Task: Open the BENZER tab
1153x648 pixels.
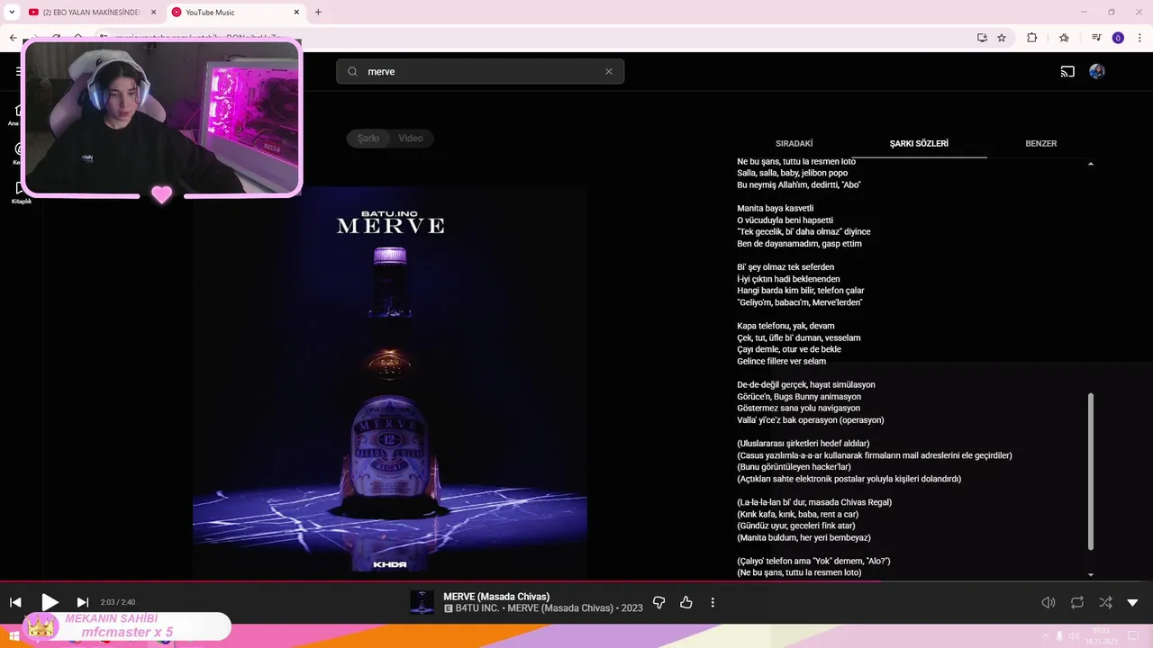Action: 1041,143
